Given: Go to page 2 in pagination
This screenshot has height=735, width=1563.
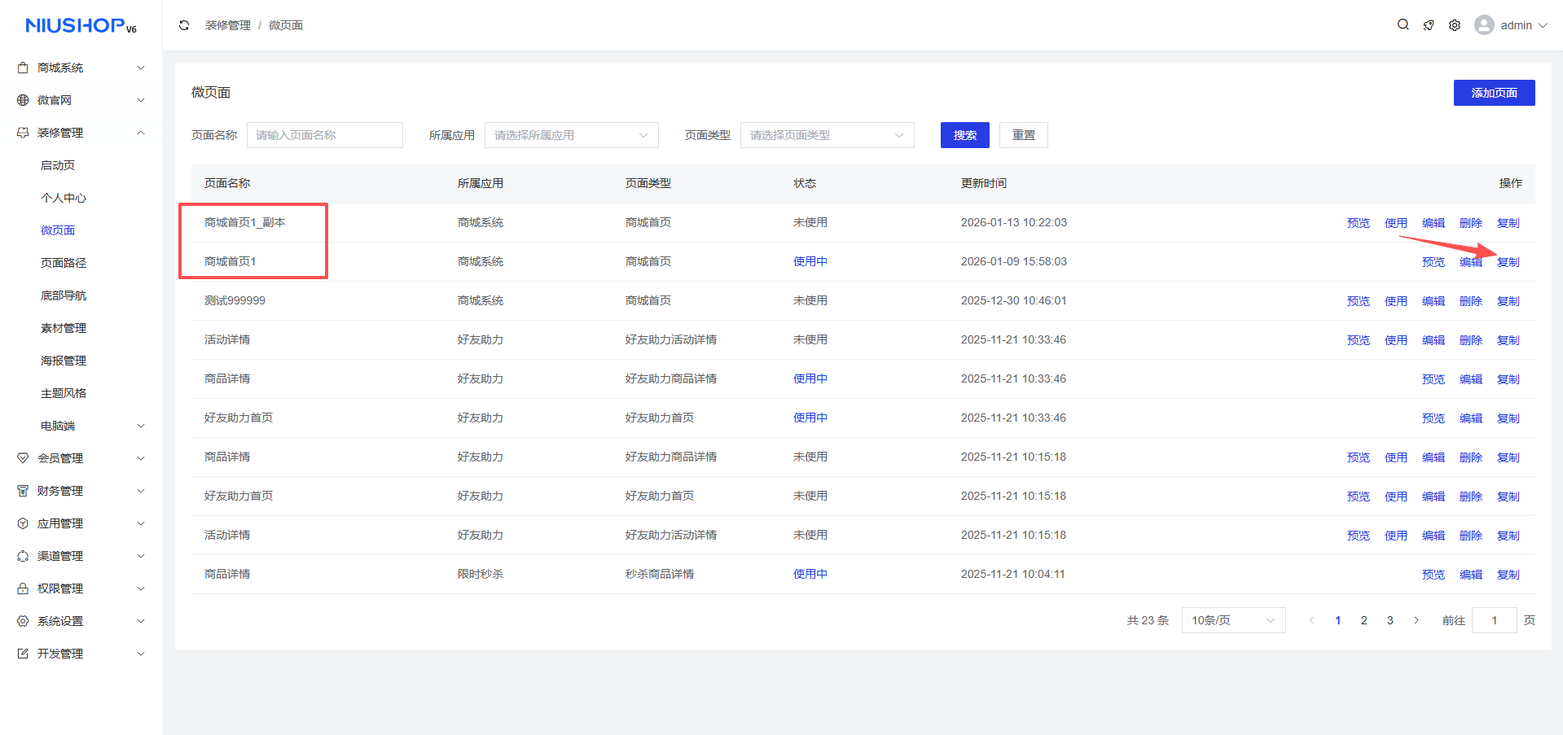Looking at the screenshot, I should point(1363,620).
